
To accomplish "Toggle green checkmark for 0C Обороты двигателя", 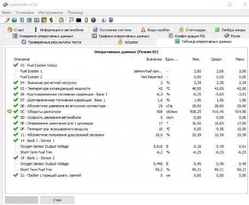I will (16, 111).
